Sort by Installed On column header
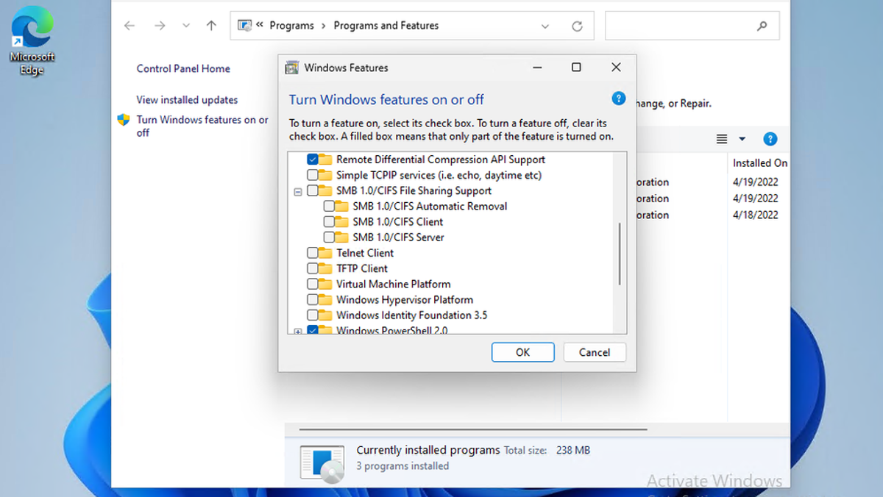Screen dimensions: 883x497 (x=760, y=163)
